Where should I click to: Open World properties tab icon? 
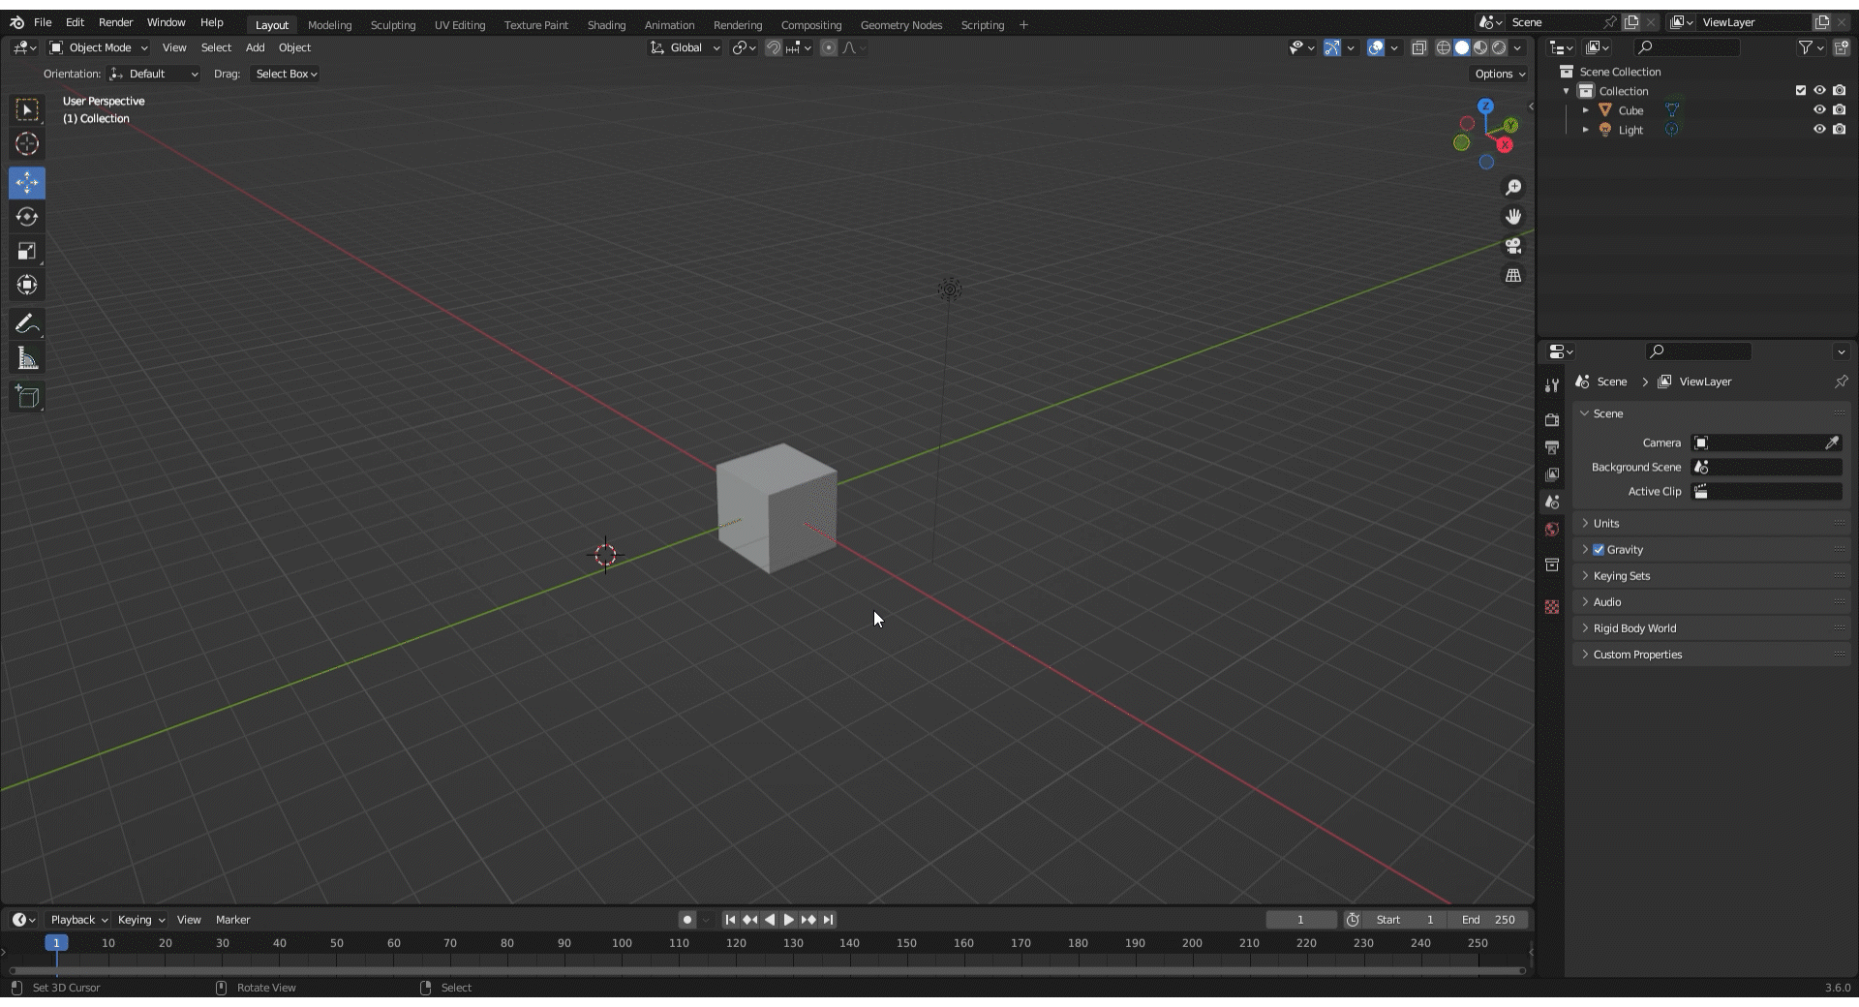(x=1552, y=530)
